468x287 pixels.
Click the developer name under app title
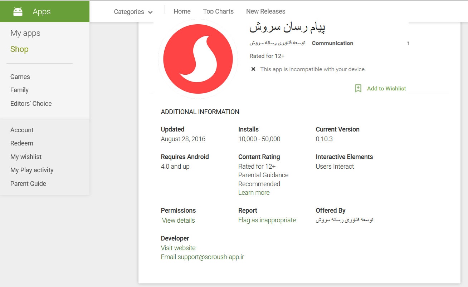click(x=277, y=43)
